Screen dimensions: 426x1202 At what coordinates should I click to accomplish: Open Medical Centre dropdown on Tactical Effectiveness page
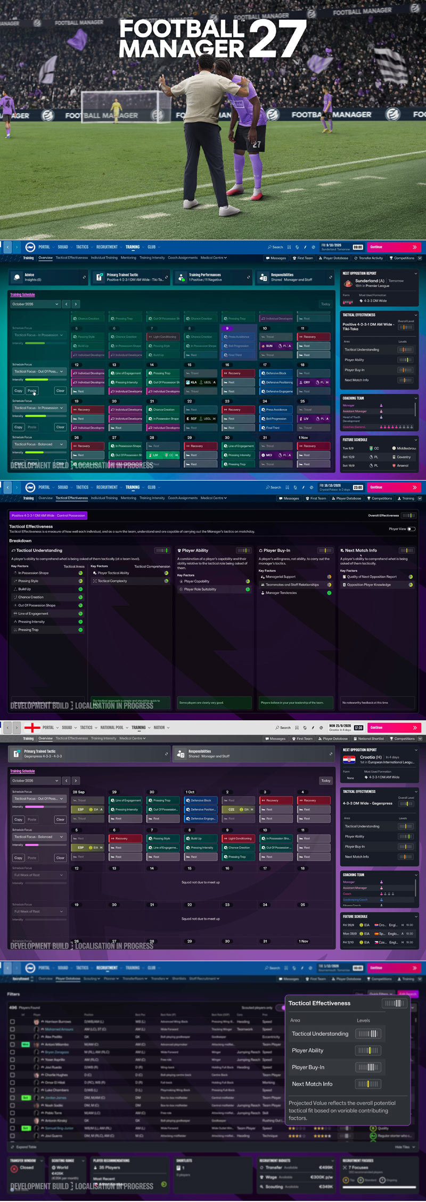click(x=214, y=498)
